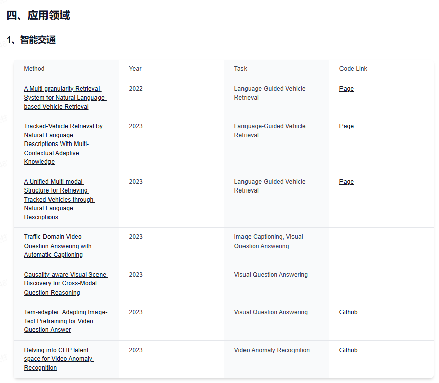439x383 pixels.
Task: Select year 2023 in Causality-aware row
Action: (136, 275)
